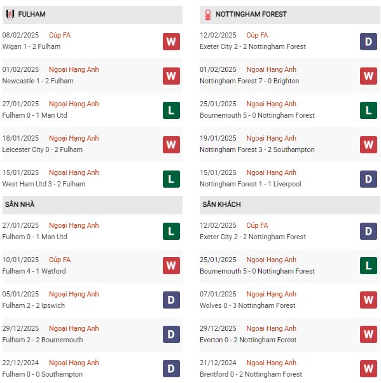Open the Leicester City 0-2 Fulham result
The width and height of the screenshot is (381, 383).
coord(43,150)
